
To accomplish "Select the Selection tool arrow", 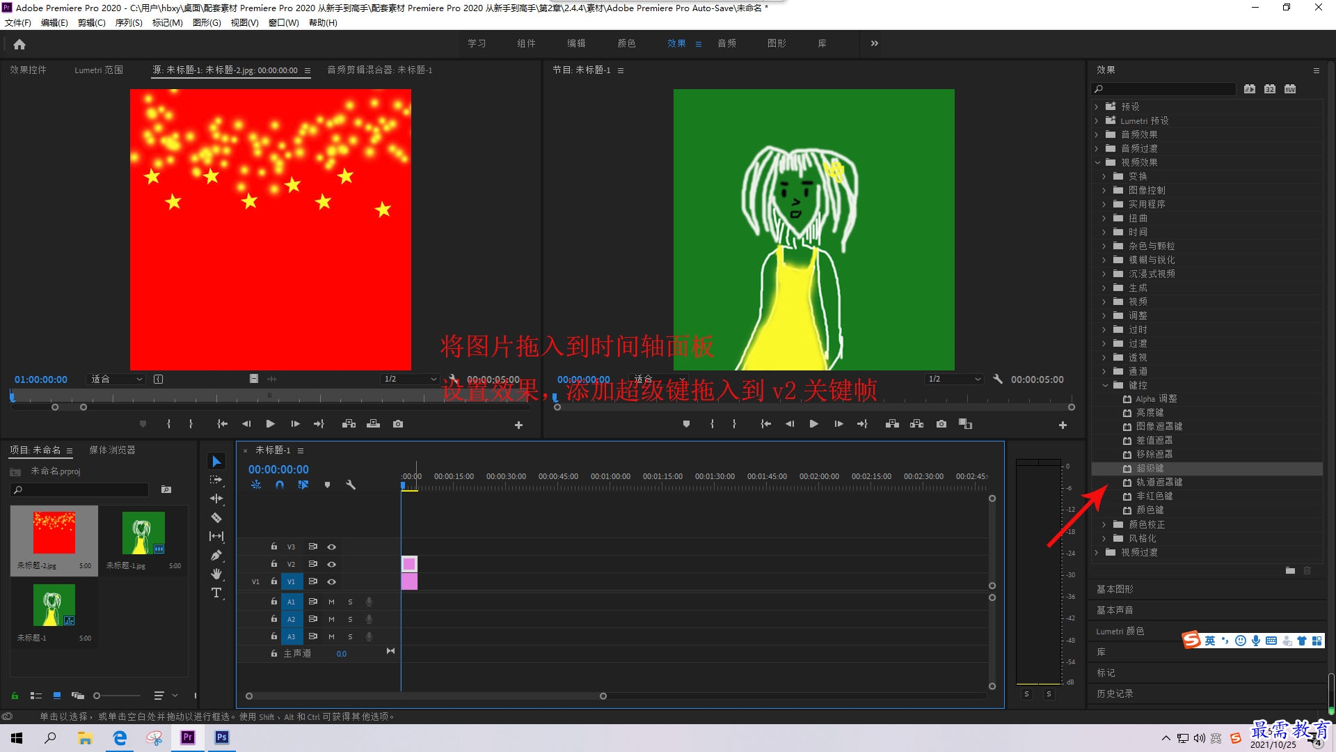I will pos(216,462).
